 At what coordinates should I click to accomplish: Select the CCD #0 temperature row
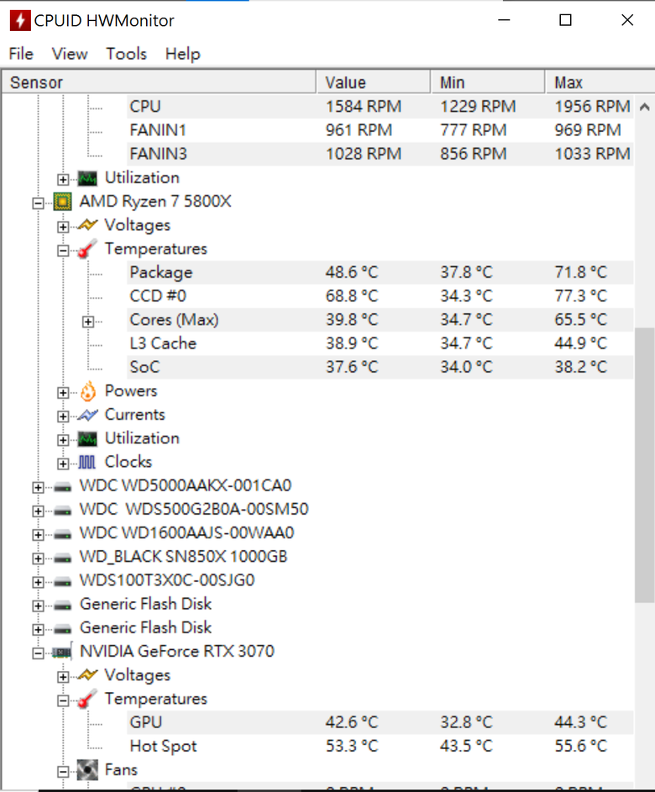click(380, 296)
